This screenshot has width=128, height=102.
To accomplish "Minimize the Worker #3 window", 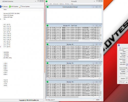I will click(93, 63).
